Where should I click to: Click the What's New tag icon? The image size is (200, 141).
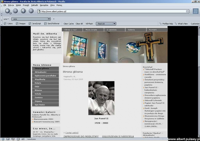(x=176, y=23)
